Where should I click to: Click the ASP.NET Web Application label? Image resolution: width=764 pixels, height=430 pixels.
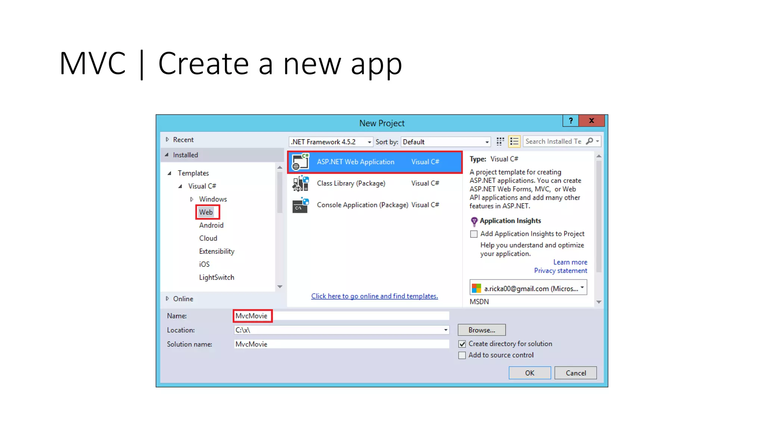click(356, 162)
